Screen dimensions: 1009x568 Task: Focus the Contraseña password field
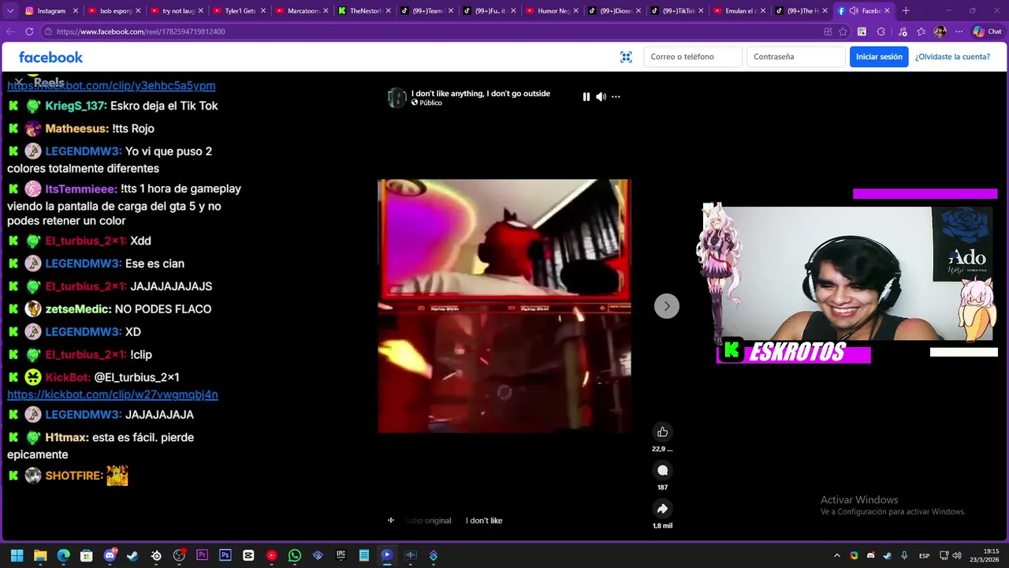795,57
